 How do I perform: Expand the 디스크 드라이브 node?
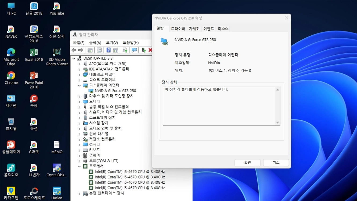(79, 80)
